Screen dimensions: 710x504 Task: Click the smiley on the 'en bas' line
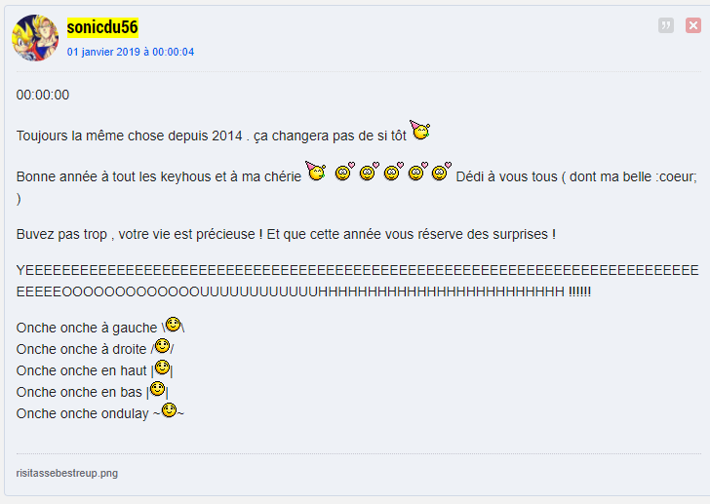click(158, 389)
